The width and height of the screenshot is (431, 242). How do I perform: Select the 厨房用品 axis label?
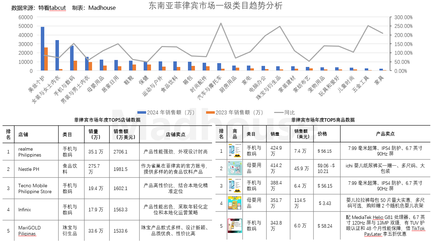click(x=227, y=83)
